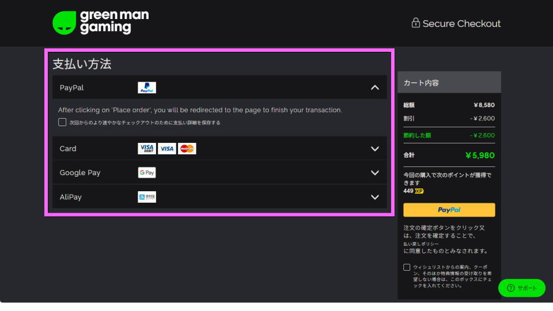553x311 pixels.
Task: Click the Green Man Gaming logo
Action: [100, 22]
